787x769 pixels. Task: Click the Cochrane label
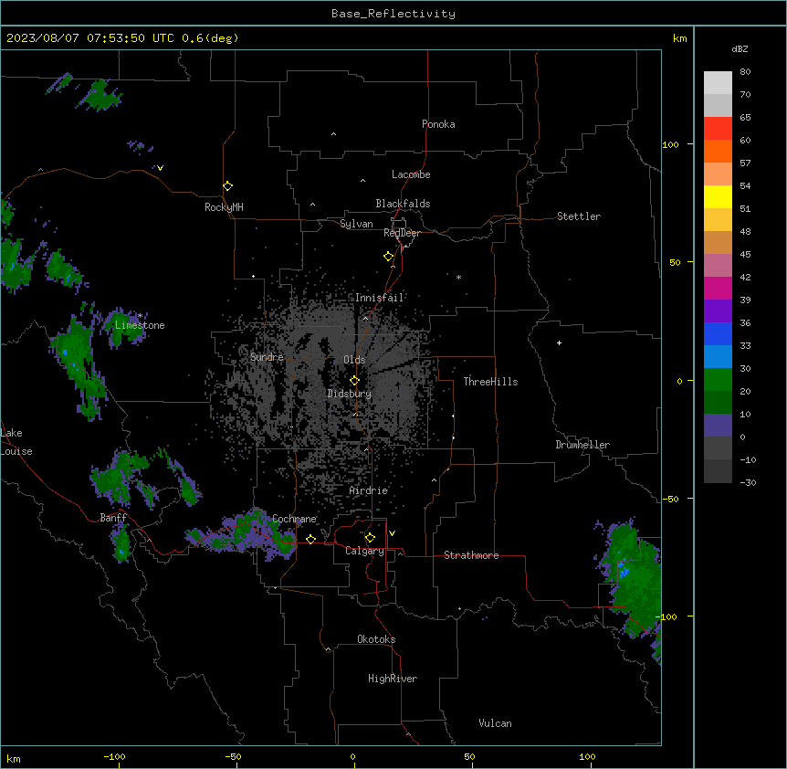295,519
